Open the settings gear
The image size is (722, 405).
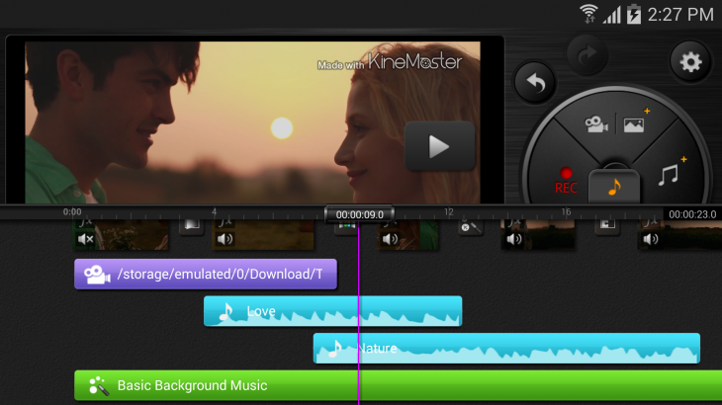689,62
